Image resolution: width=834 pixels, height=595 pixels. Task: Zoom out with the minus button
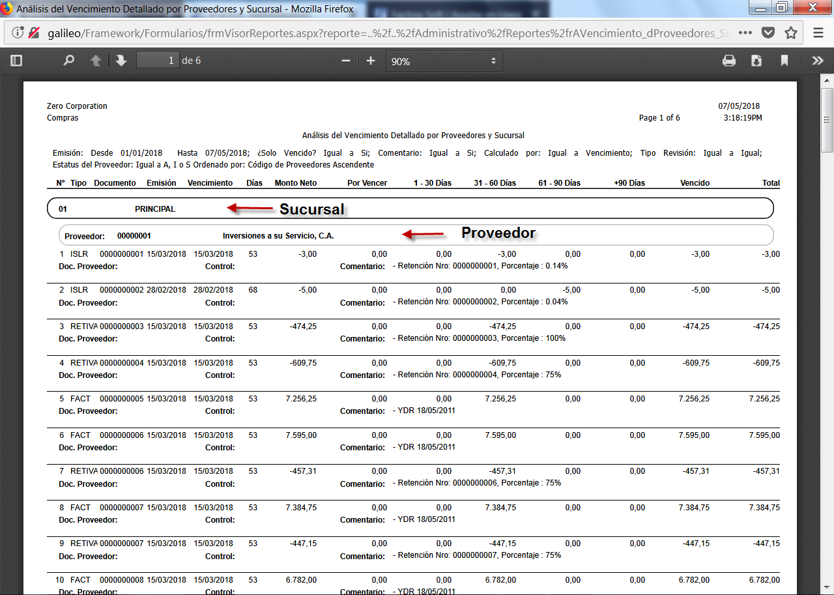click(346, 61)
